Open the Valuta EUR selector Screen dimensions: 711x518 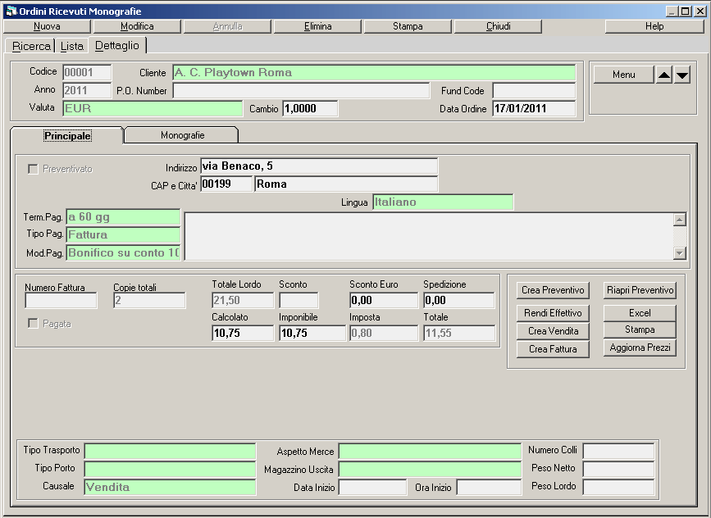pos(153,108)
